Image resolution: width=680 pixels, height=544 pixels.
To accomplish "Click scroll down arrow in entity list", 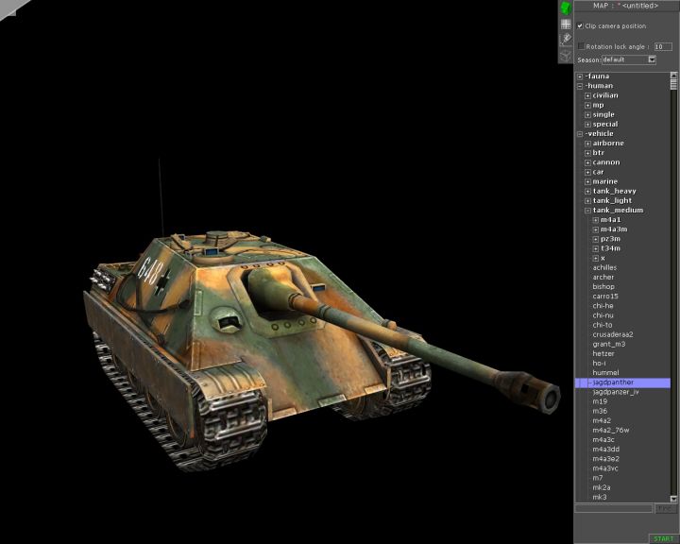I will click(674, 499).
